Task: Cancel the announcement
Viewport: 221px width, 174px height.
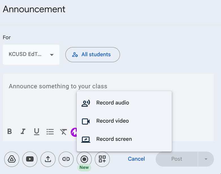Action: coord(136,159)
